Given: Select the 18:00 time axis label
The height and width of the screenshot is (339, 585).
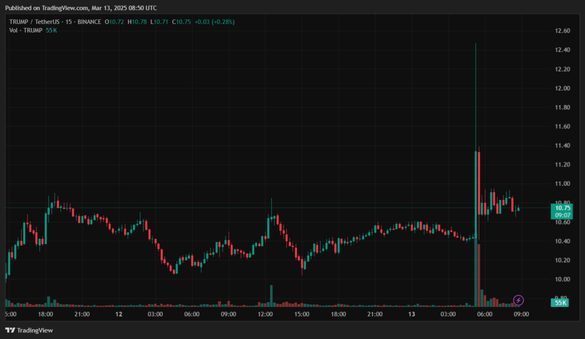Looking at the screenshot, I should tap(46, 314).
